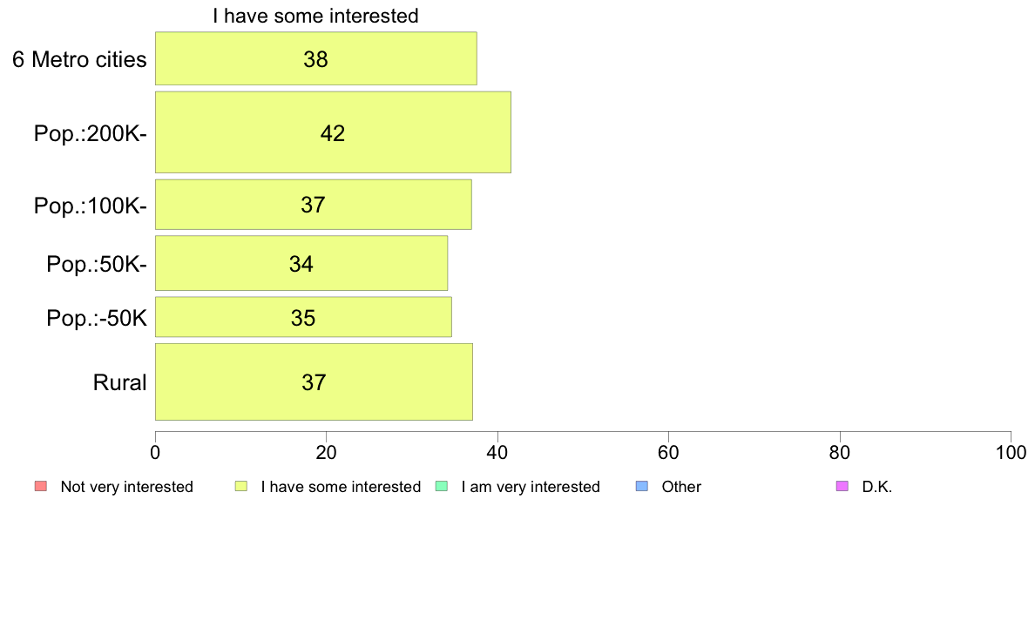Screen dimensions: 1035x641
Task: Click the Rural category label
Action: (x=119, y=382)
